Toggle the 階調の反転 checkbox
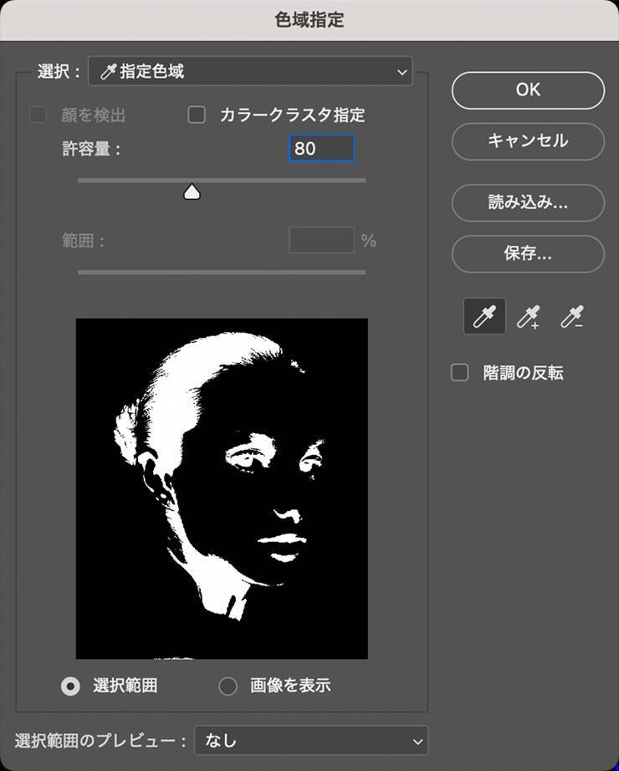This screenshot has width=619, height=771. coord(460,373)
